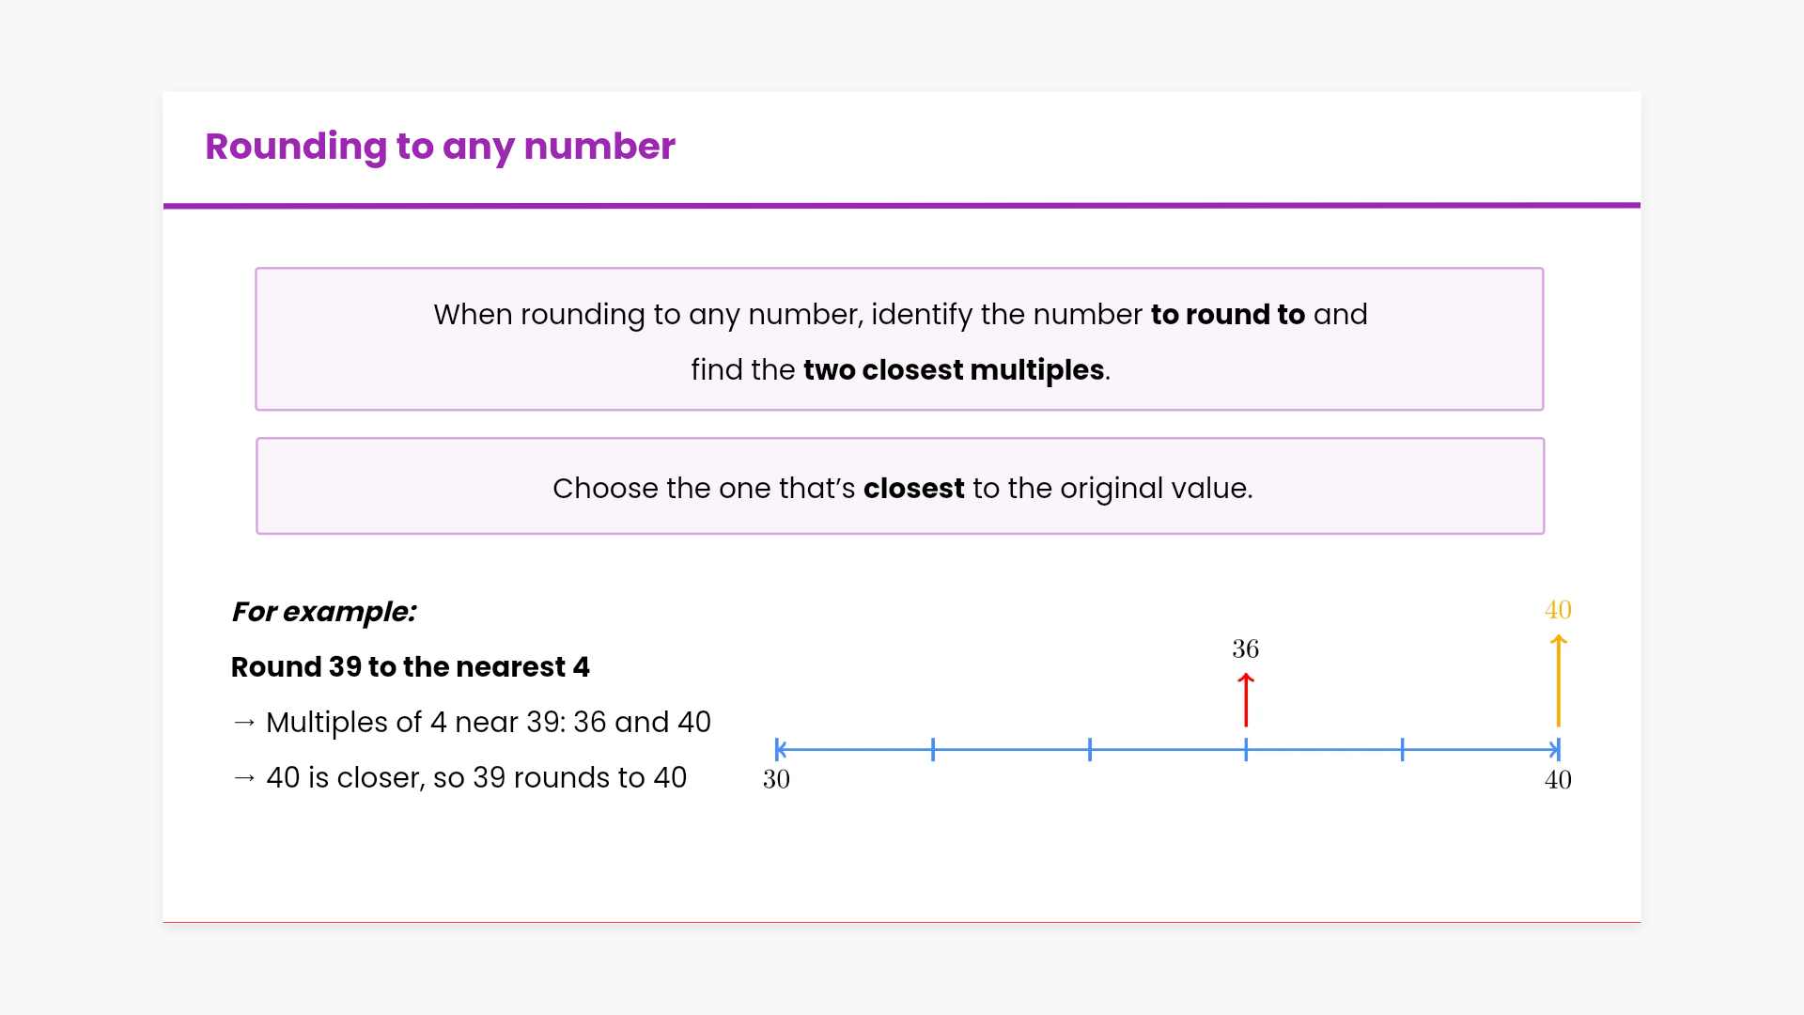Screen dimensions: 1804x1015
Task: Click the text "36 and 40" in the Multiples line
Action: coord(642,722)
